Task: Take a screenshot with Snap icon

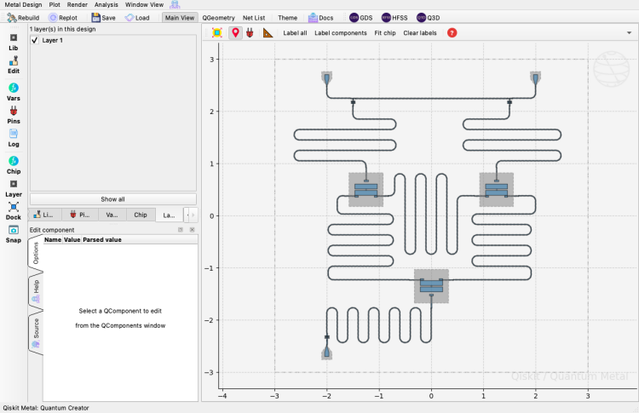Action: pyautogui.click(x=14, y=235)
